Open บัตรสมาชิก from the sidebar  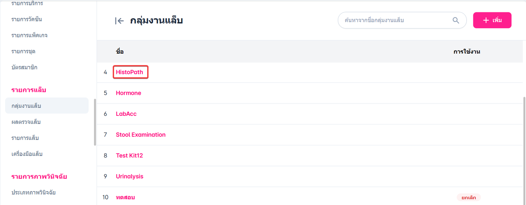pyautogui.click(x=24, y=67)
